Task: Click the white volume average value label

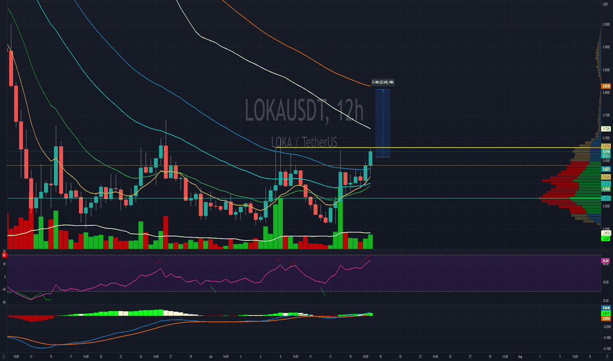Action: (606, 234)
